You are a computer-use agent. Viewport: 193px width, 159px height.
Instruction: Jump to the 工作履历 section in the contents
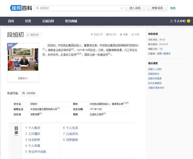pos(34,134)
